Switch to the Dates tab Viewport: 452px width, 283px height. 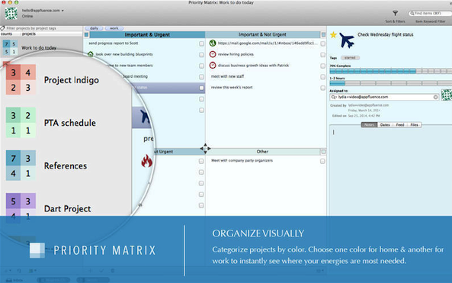[x=385, y=125]
